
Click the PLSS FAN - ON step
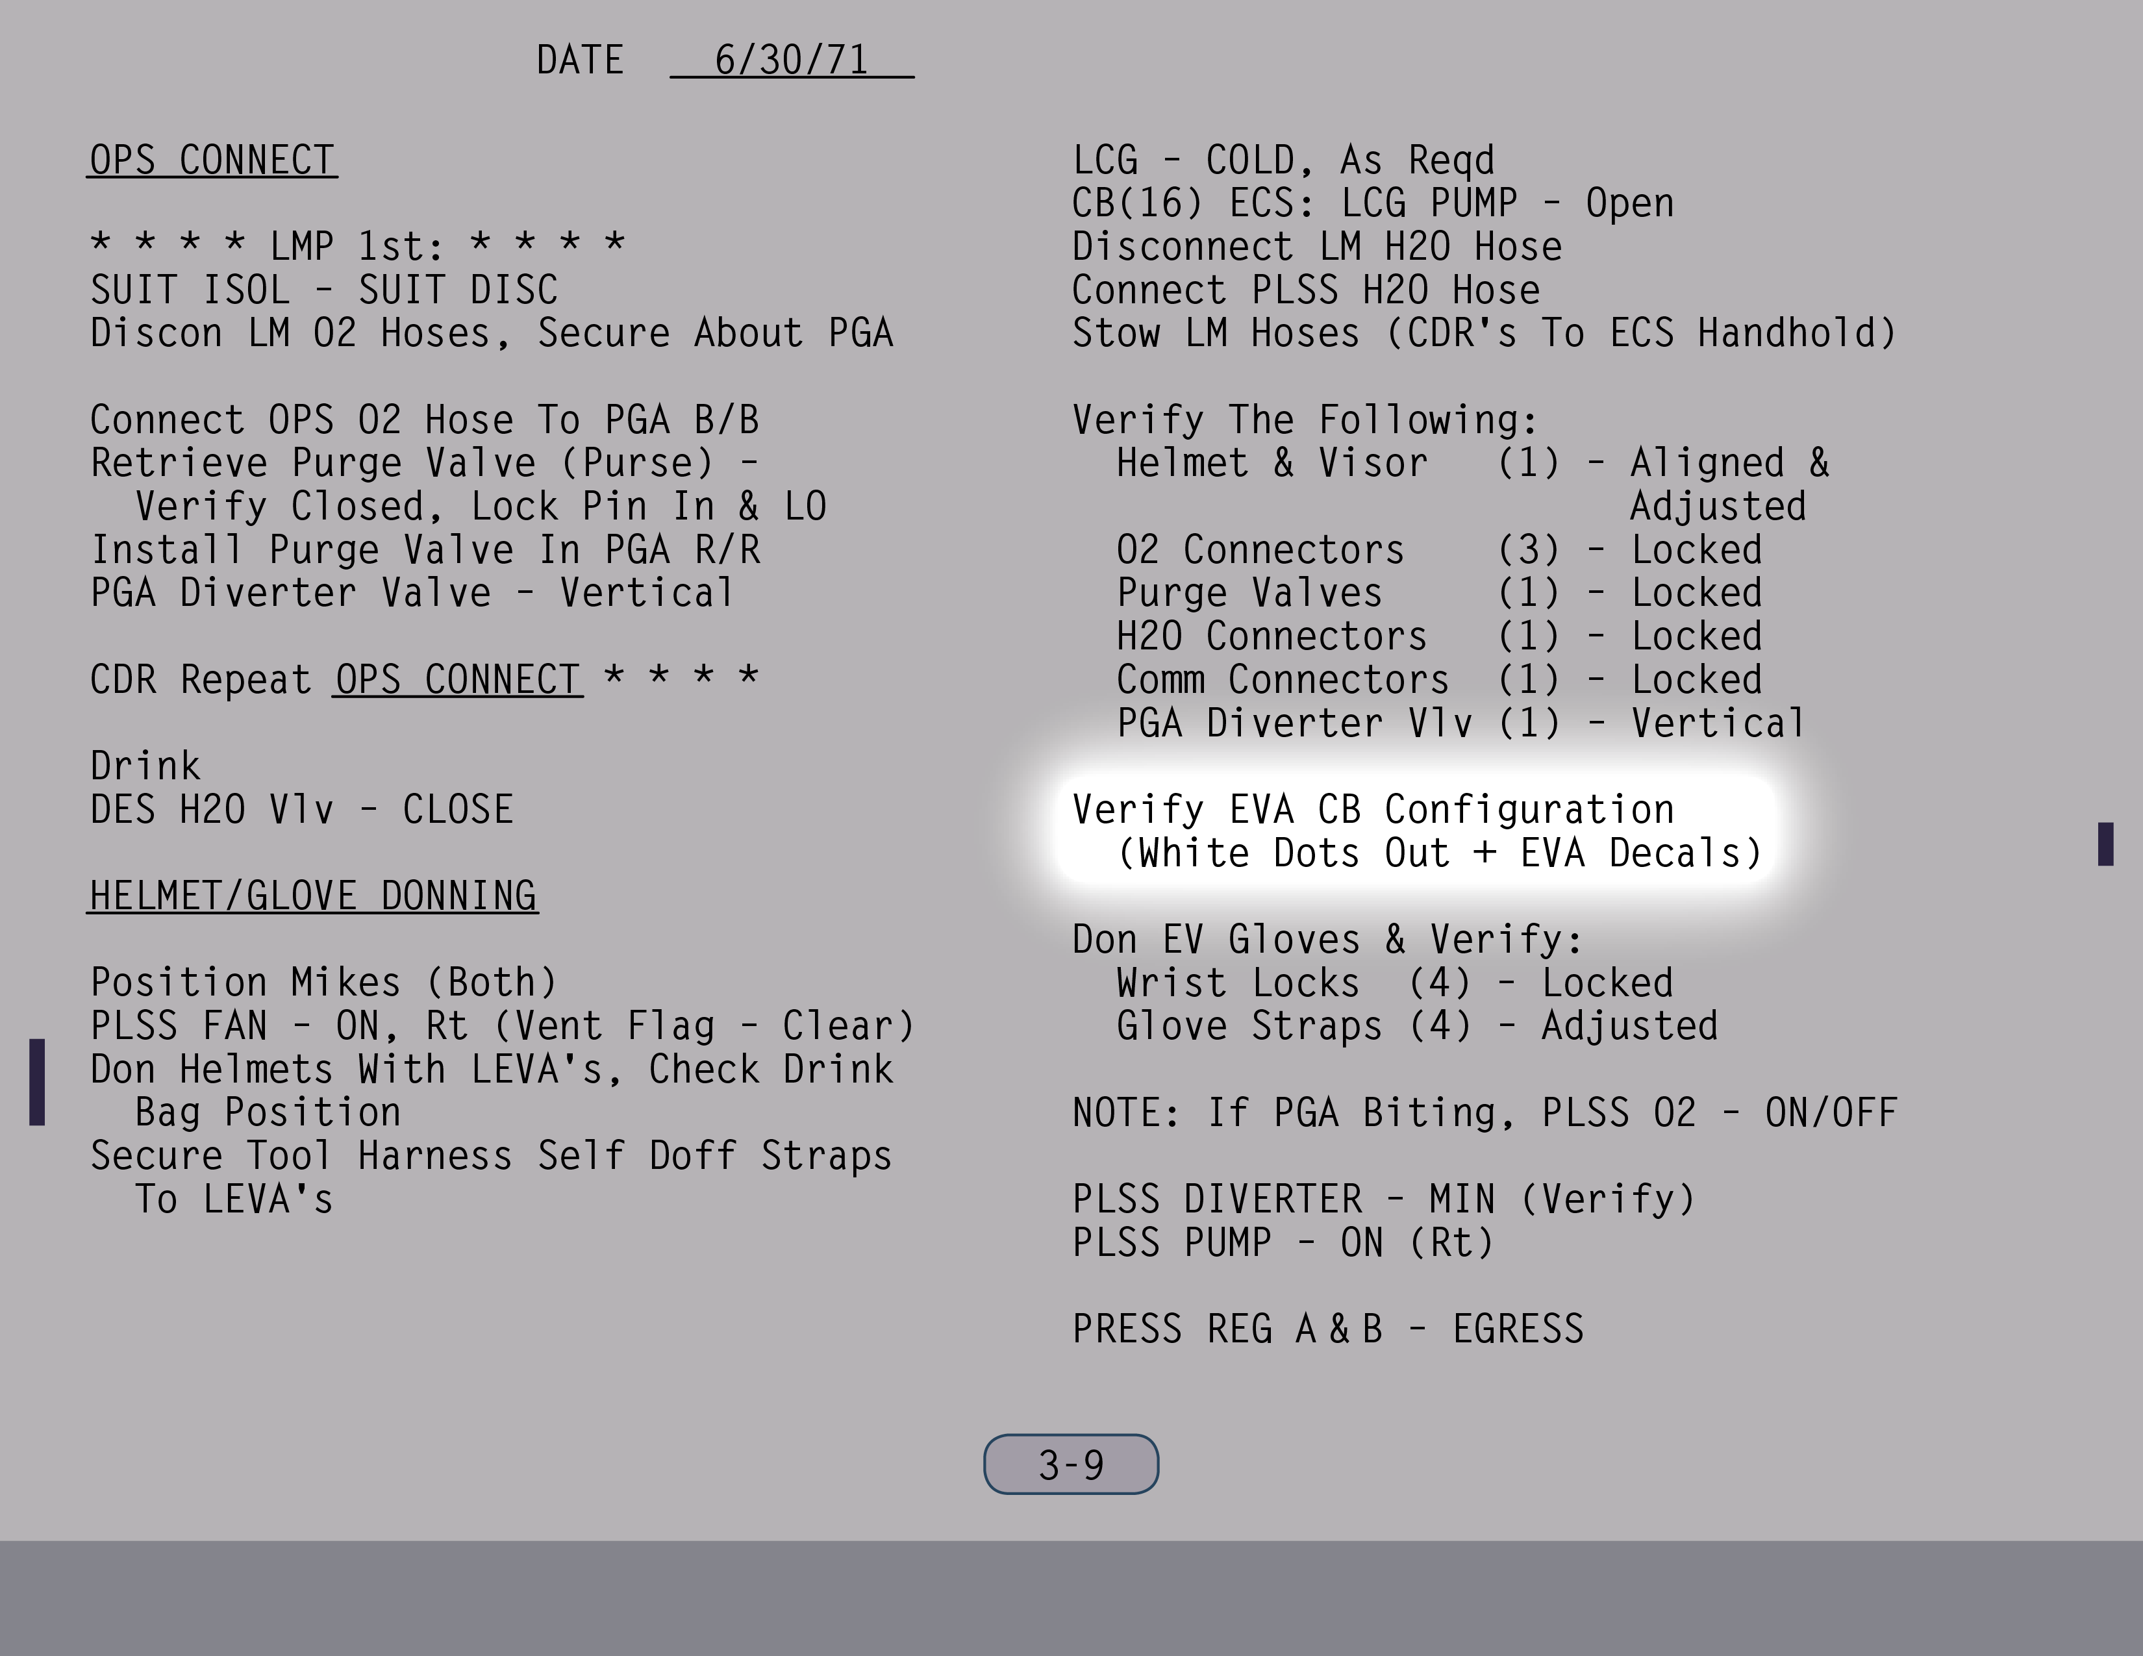(x=501, y=1026)
